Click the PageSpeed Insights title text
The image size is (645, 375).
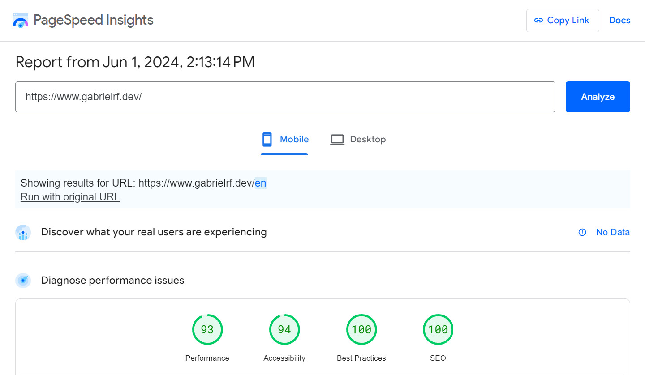(93, 20)
